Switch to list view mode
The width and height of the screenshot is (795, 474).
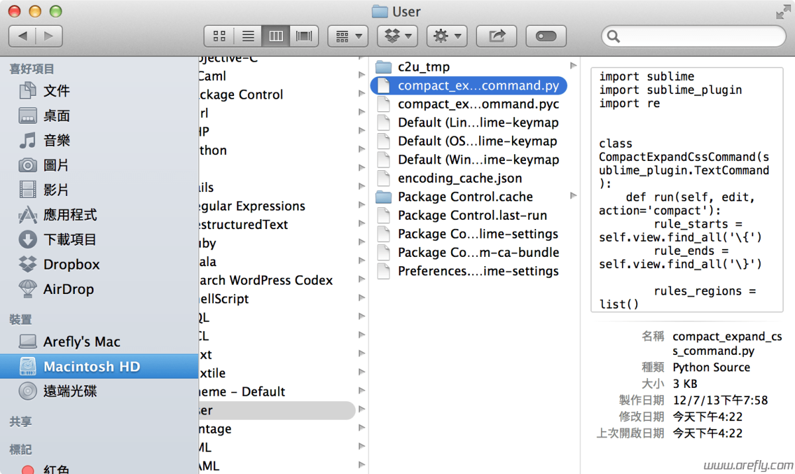[x=248, y=36]
